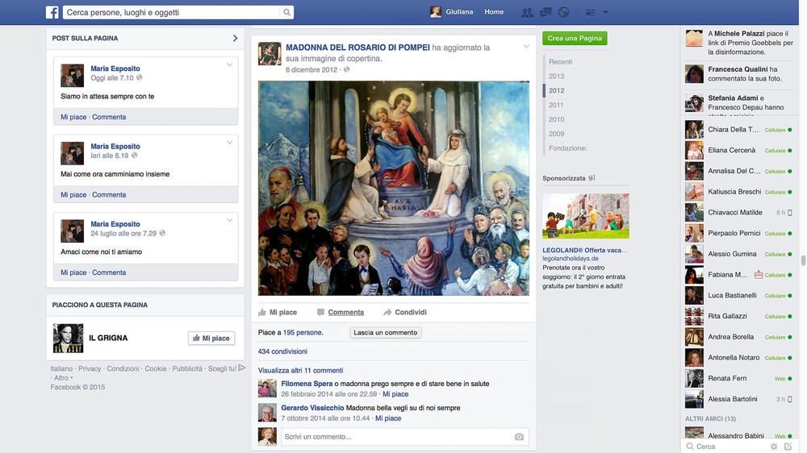Select year 2010 in the timeline

[x=556, y=119]
